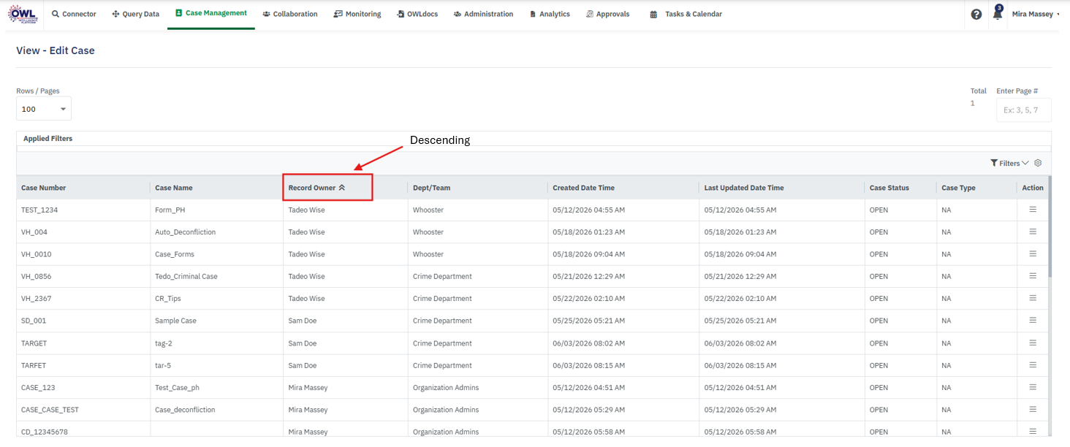
Task: Click the Record Owner sort arrow icon
Action: pos(342,188)
